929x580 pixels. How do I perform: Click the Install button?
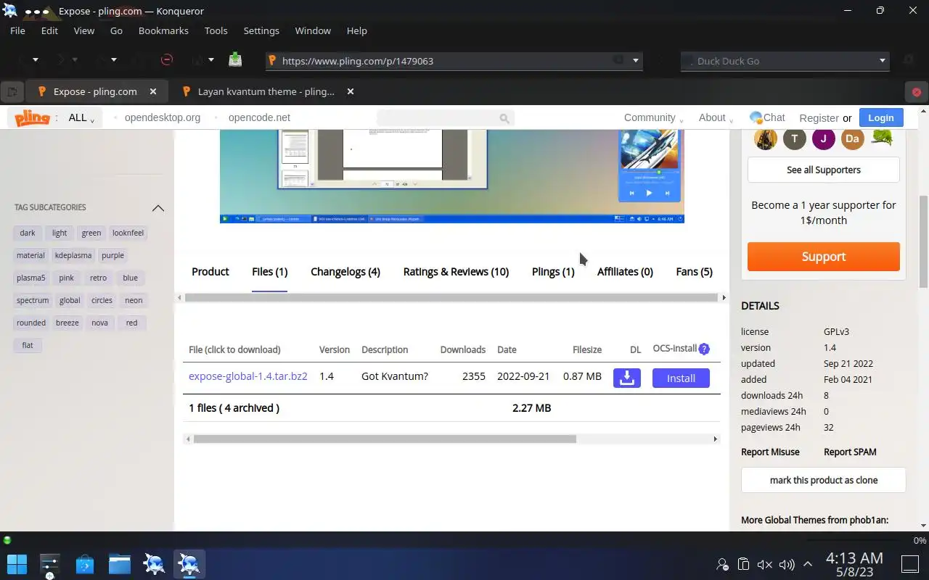(x=681, y=378)
